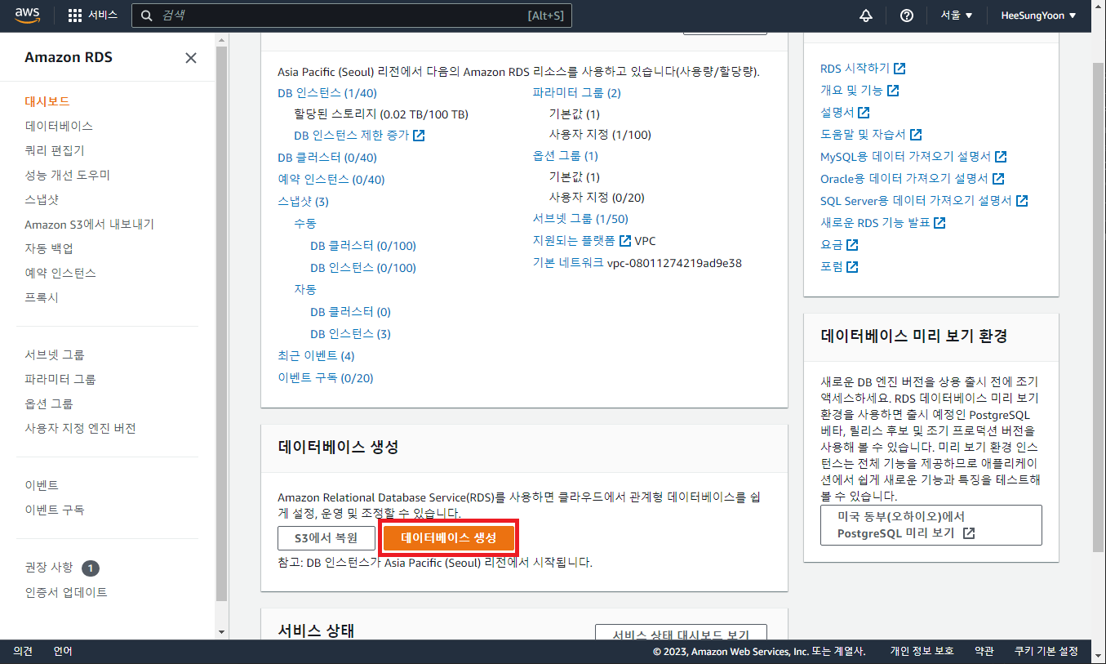The image size is (1106, 664).
Task: Click the 'DB 인스턴스 (1/40)' link
Action: point(327,93)
